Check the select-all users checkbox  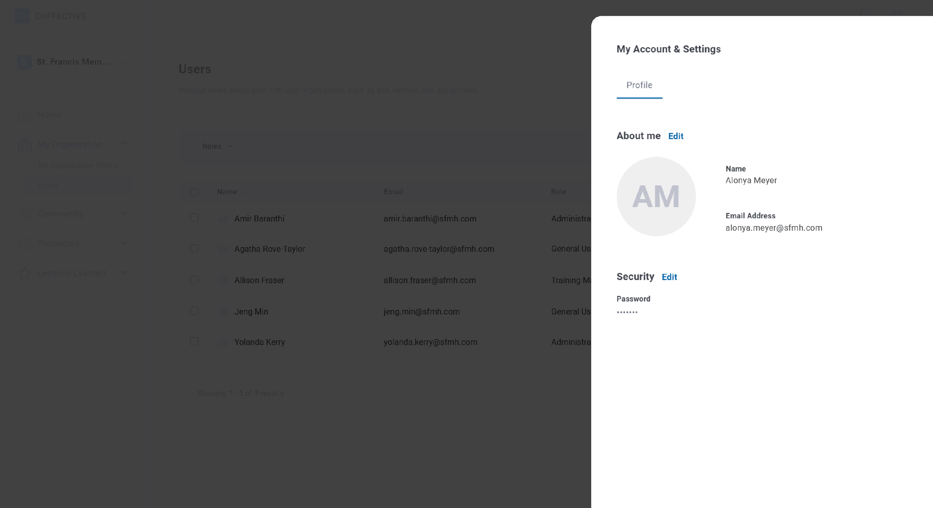pyautogui.click(x=194, y=192)
